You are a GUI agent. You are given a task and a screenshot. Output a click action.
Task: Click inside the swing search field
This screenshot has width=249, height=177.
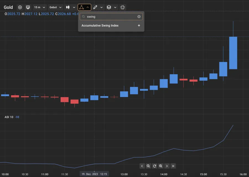(111, 17)
